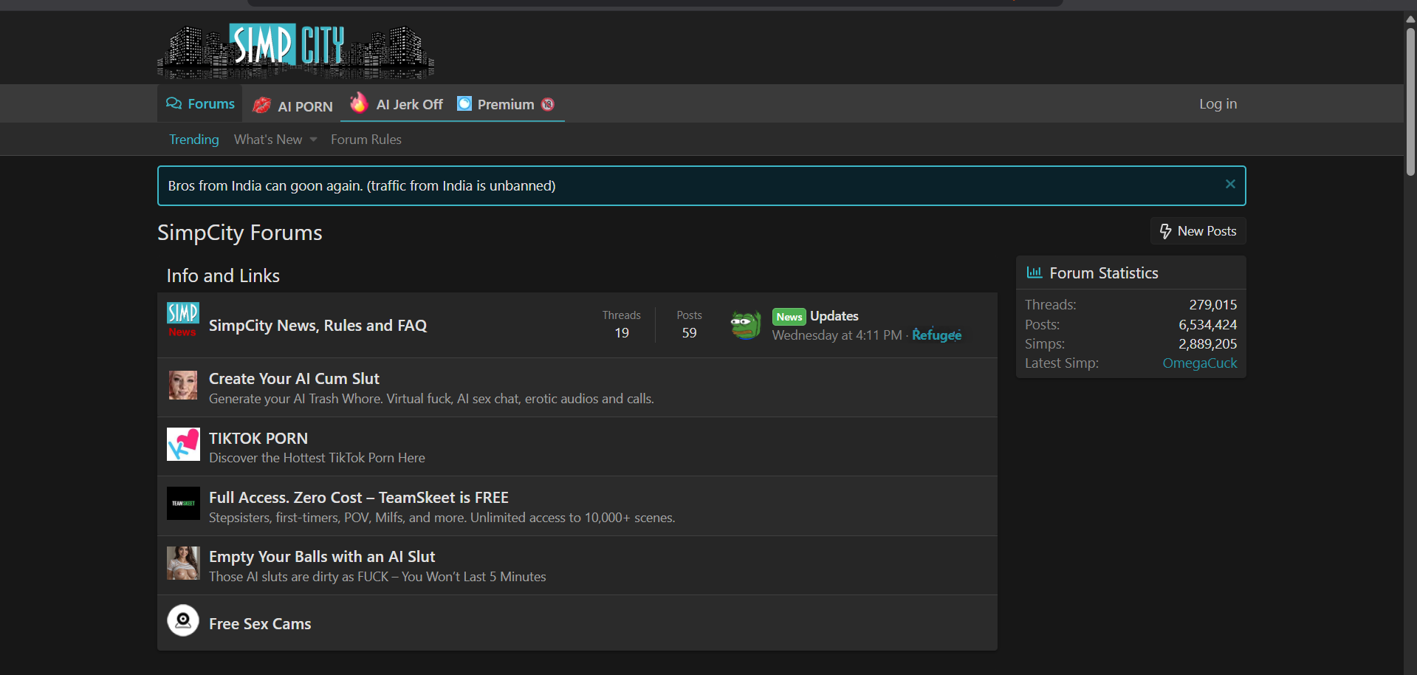
Task: Dismiss the India traffic notice banner
Action: tap(1230, 184)
